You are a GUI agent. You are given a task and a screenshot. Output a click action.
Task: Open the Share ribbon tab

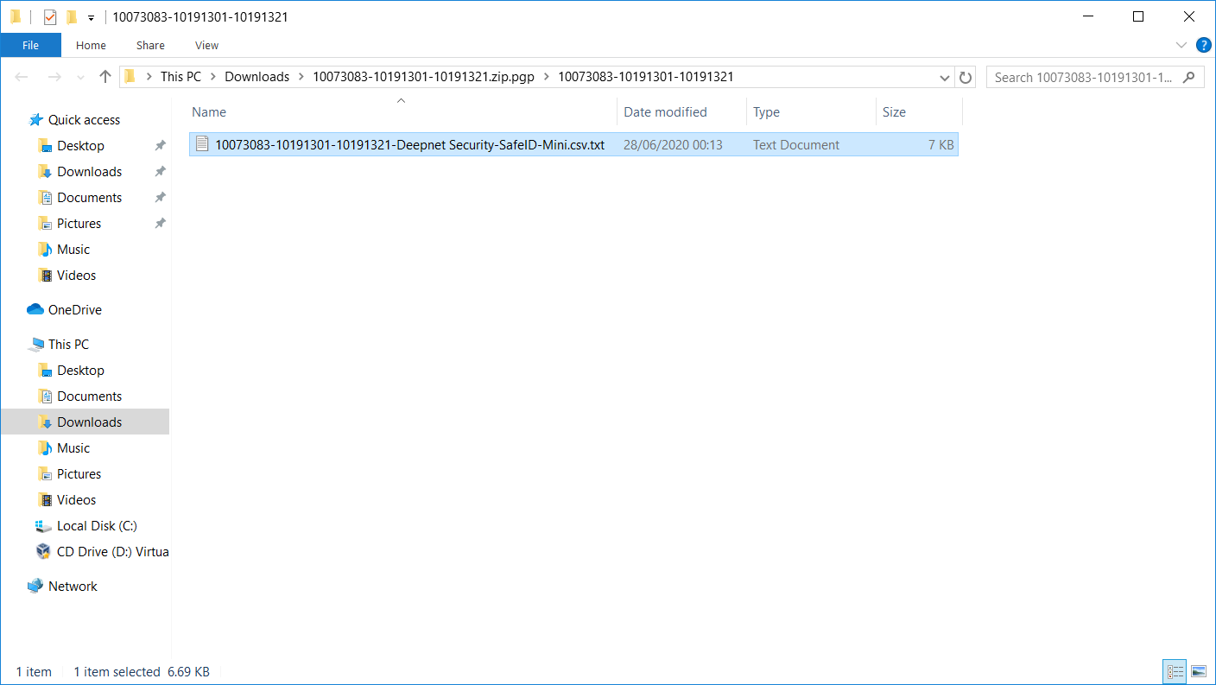[150, 45]
